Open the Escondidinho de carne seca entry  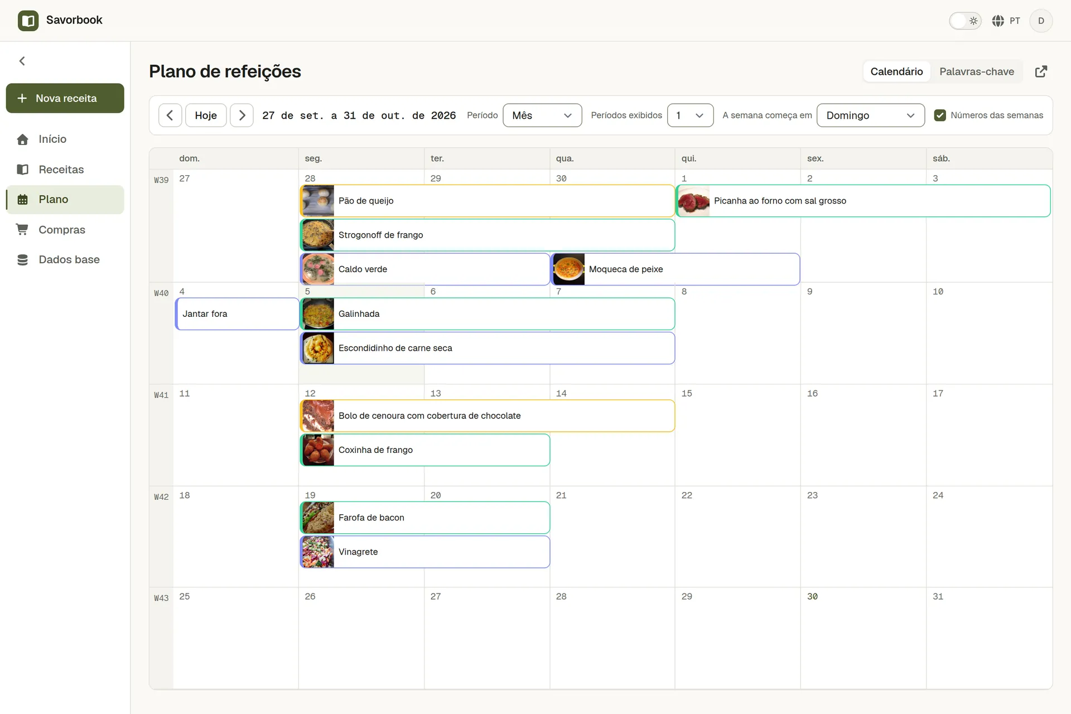pos(487,348)
